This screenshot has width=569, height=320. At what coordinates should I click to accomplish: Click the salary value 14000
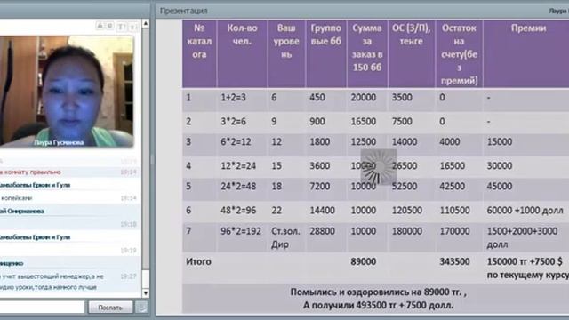(x=405, y=141)
